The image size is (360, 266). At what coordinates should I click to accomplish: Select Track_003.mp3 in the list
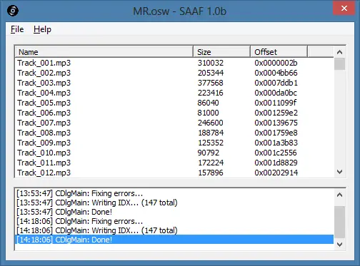(44, 83)
